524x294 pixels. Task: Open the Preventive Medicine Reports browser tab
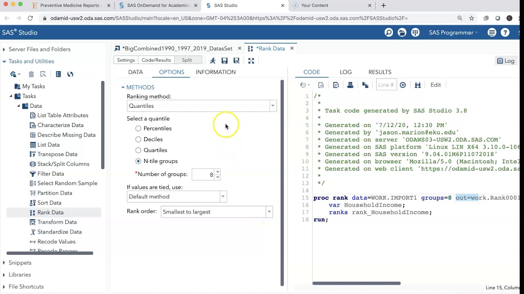coord(70,5)
